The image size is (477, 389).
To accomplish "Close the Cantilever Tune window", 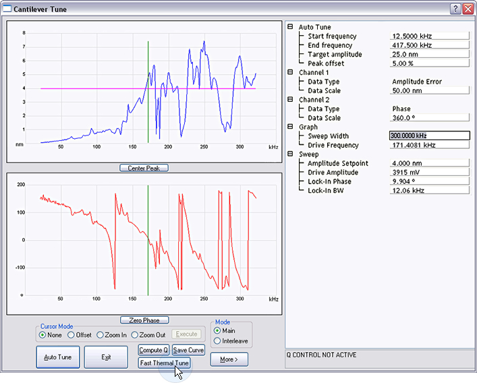I will tap(468, 9).
